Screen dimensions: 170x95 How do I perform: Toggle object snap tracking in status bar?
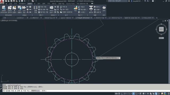point(133,94)
